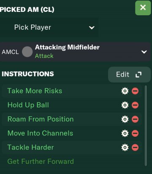
Task: Click the grey player avatar circle
Action: pyautogui.click(x=27, y=52)
